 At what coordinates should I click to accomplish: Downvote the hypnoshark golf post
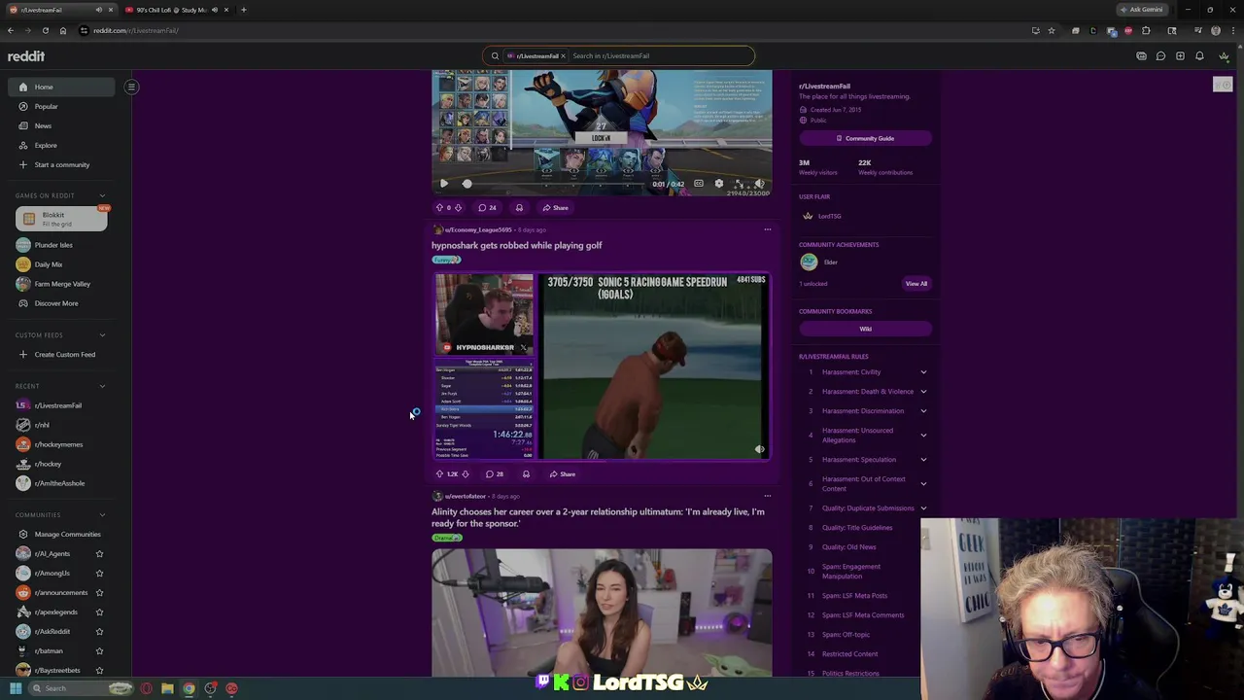point(466,474)
